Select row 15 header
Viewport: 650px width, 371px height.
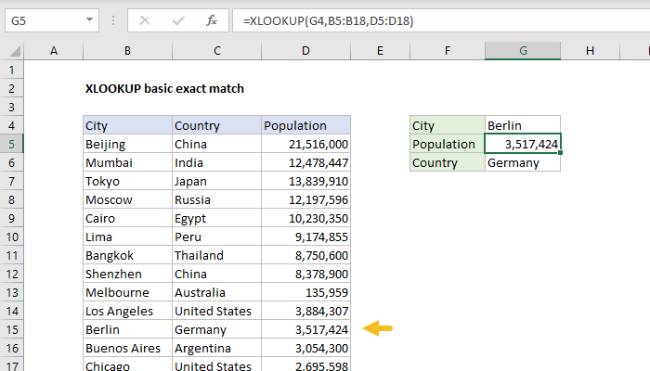point(11,329)
